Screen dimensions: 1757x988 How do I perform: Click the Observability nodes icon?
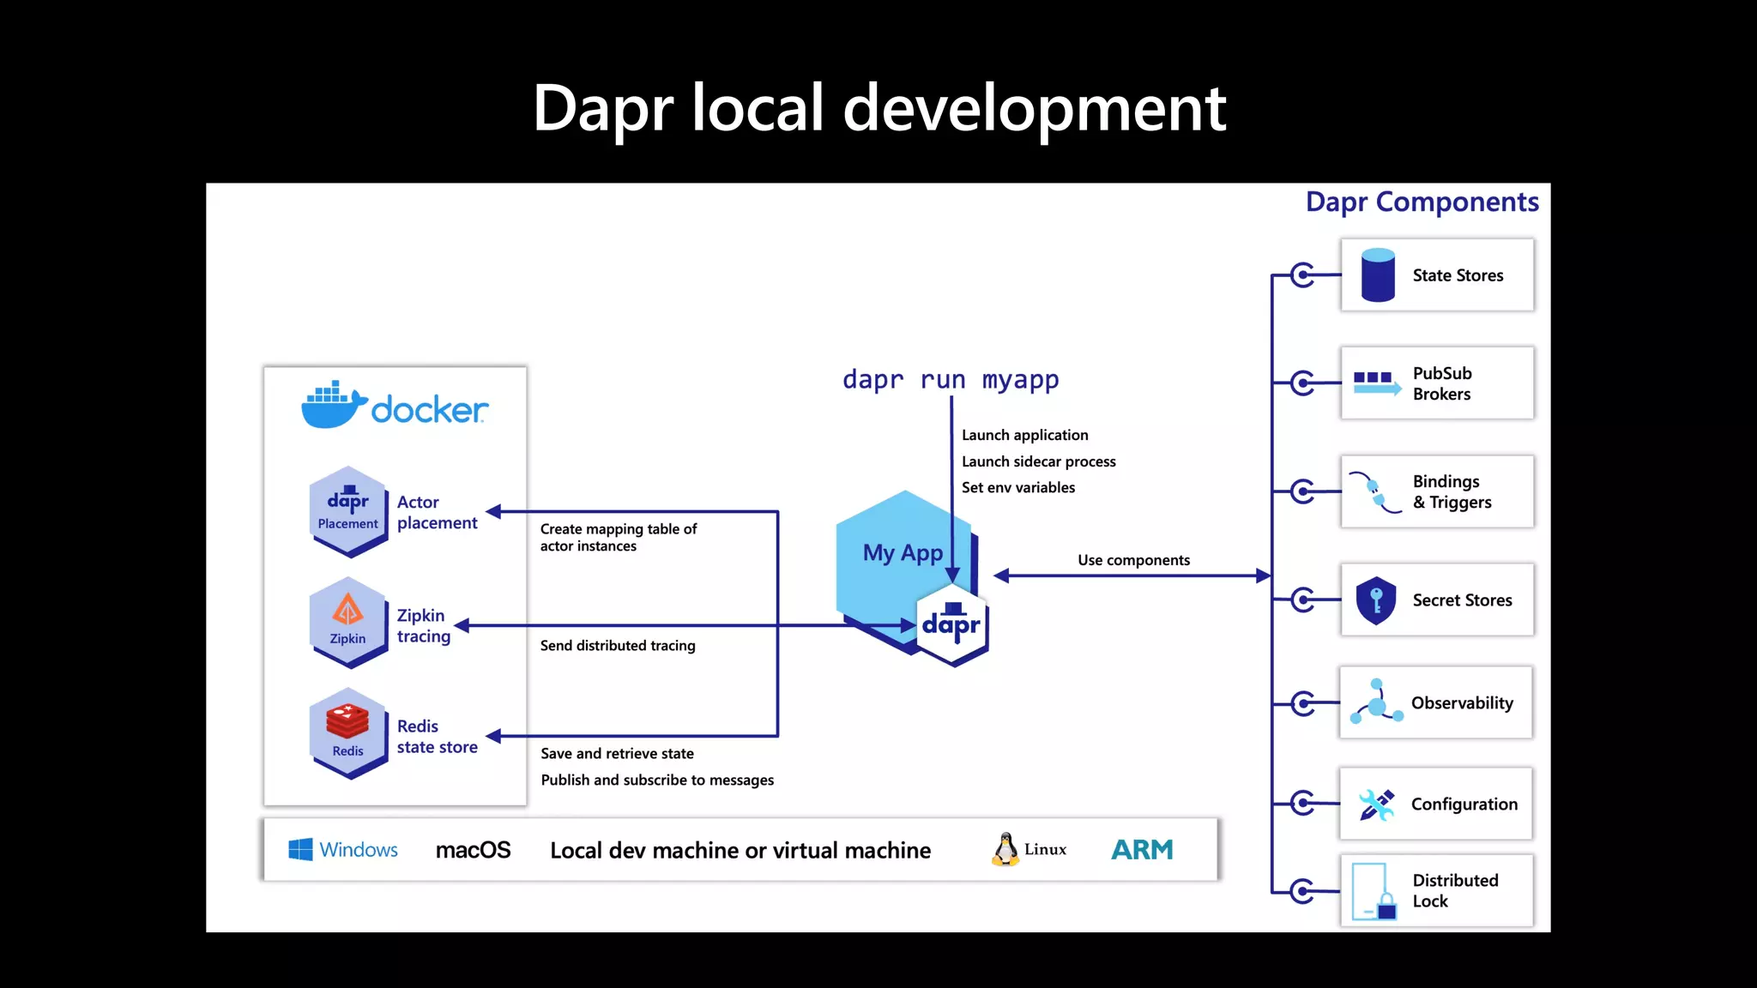click(x=1377, y=702)
